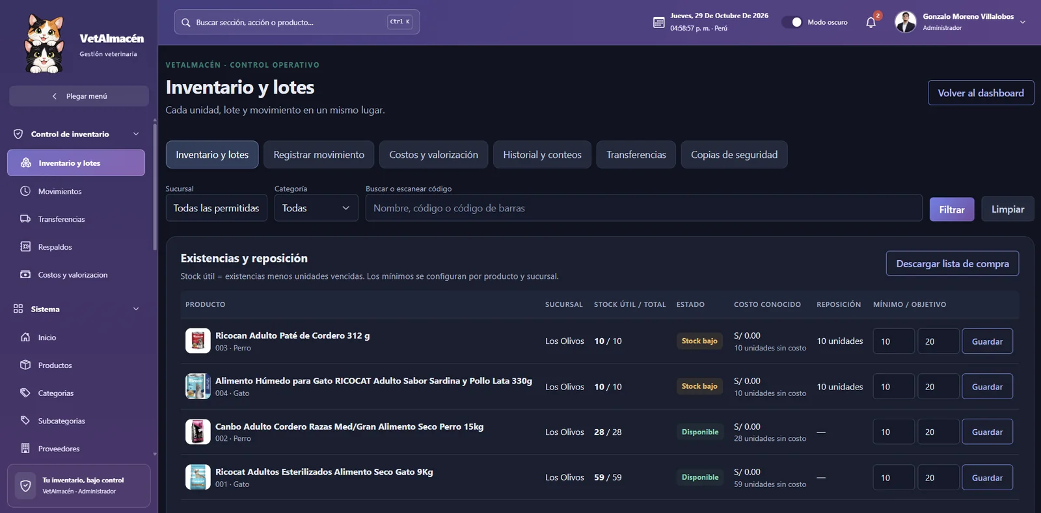
Task: Click the VetAlmacén cat logo
Action: 44,44
